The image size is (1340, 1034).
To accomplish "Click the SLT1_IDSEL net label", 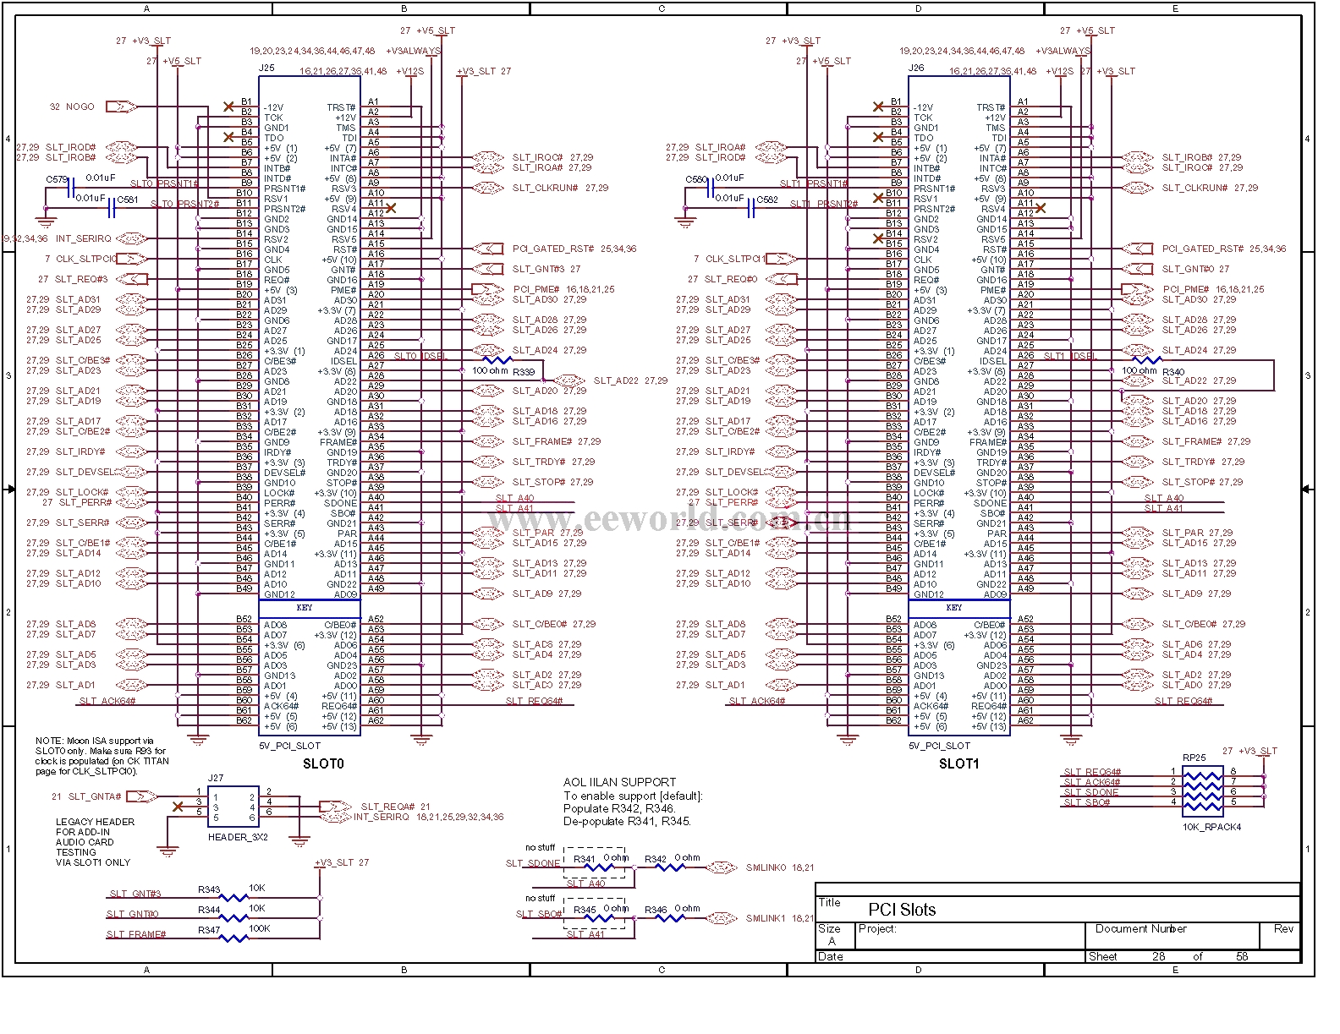I will tap(1070, 356).
